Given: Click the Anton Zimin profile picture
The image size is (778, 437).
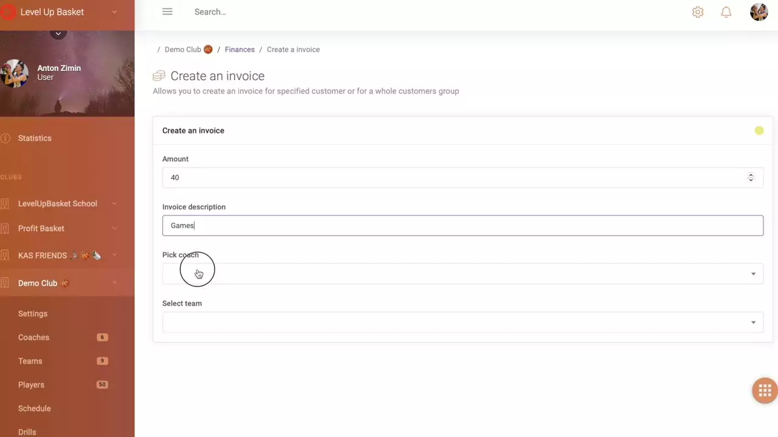Looking at the screenshot, I should click(15, 73).
